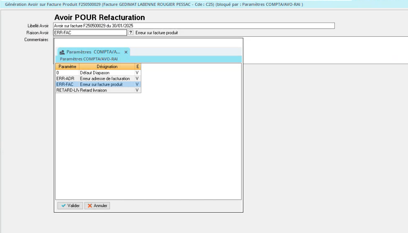Click into the Libellé Avoir text field
The image size is (408, 233).
tap(194, 26)
